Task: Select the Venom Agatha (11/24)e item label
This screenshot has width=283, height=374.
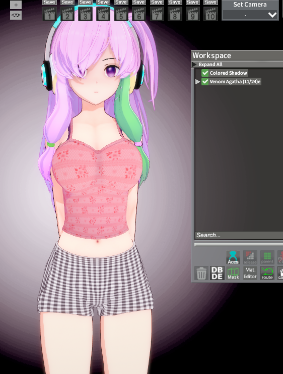Action: [x=235, y=82]
